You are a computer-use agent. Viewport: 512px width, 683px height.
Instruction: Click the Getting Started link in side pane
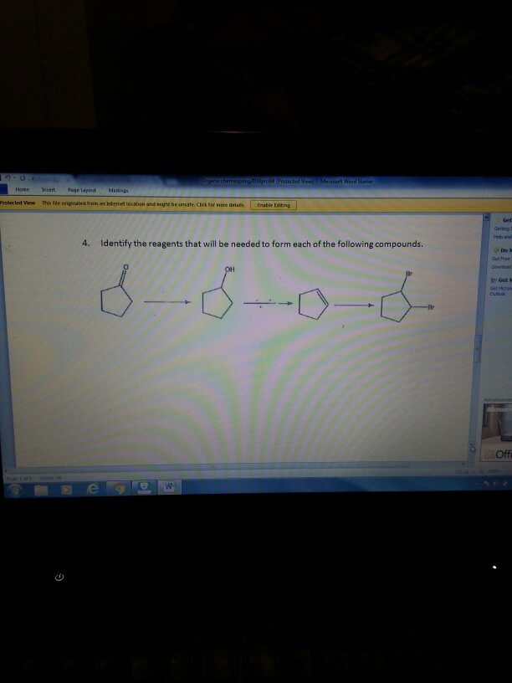(x=503, y=229)
